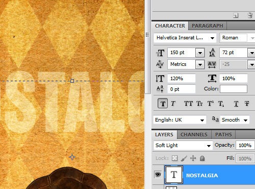Click the Fill label in Layers panel

[x=231, y=158]
